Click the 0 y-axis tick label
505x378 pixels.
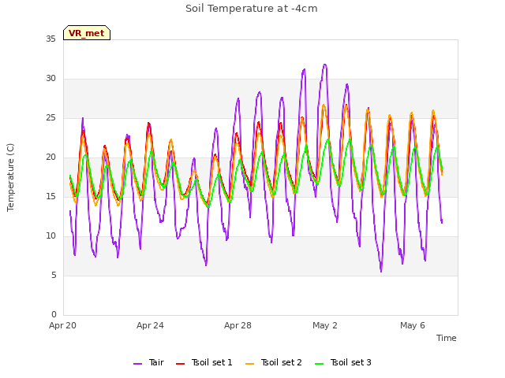tap(54, 315)
